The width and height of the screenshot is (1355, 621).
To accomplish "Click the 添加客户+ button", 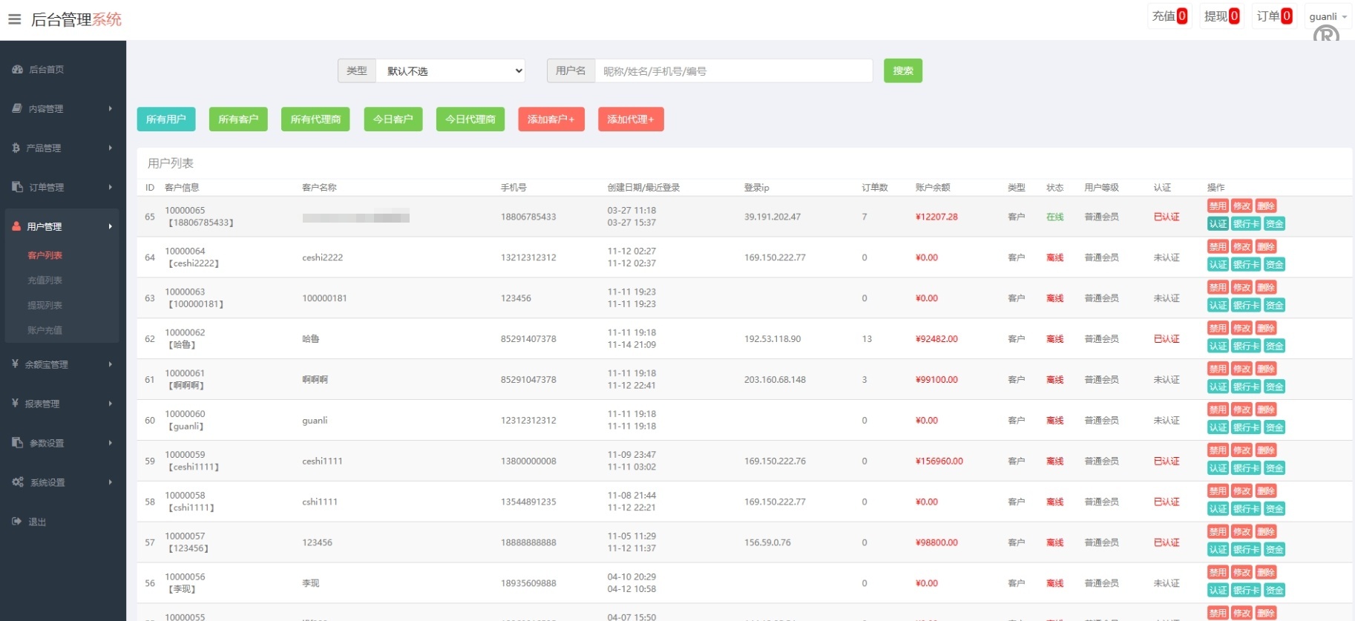I will (551, 119).
